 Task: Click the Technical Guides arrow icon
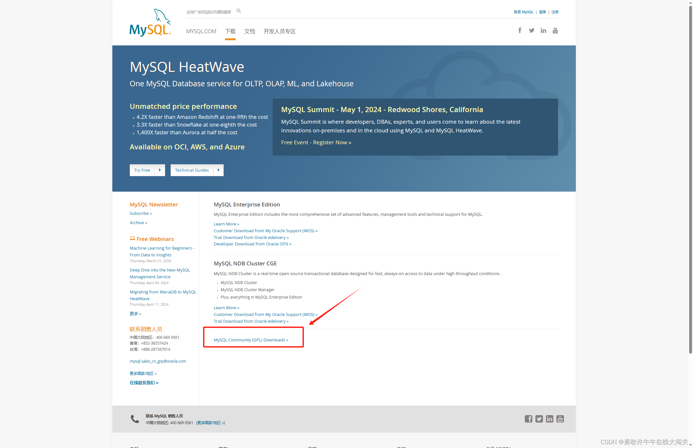pos(219,170)
